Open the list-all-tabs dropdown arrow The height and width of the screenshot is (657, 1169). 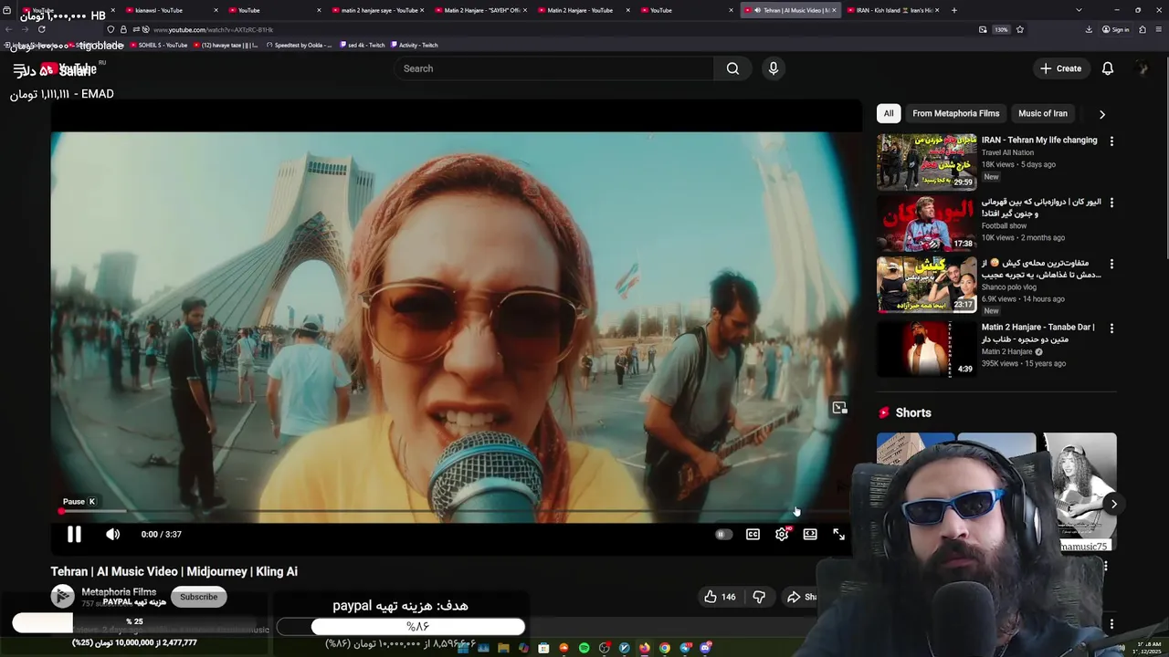click(x=1079, y=10)
